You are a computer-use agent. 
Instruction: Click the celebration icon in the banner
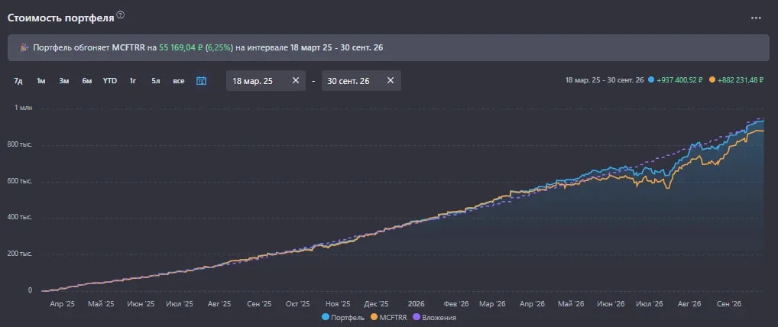[x=24, y=47]
